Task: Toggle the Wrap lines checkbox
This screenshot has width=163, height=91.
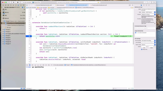Action: [x=142, y=50]
